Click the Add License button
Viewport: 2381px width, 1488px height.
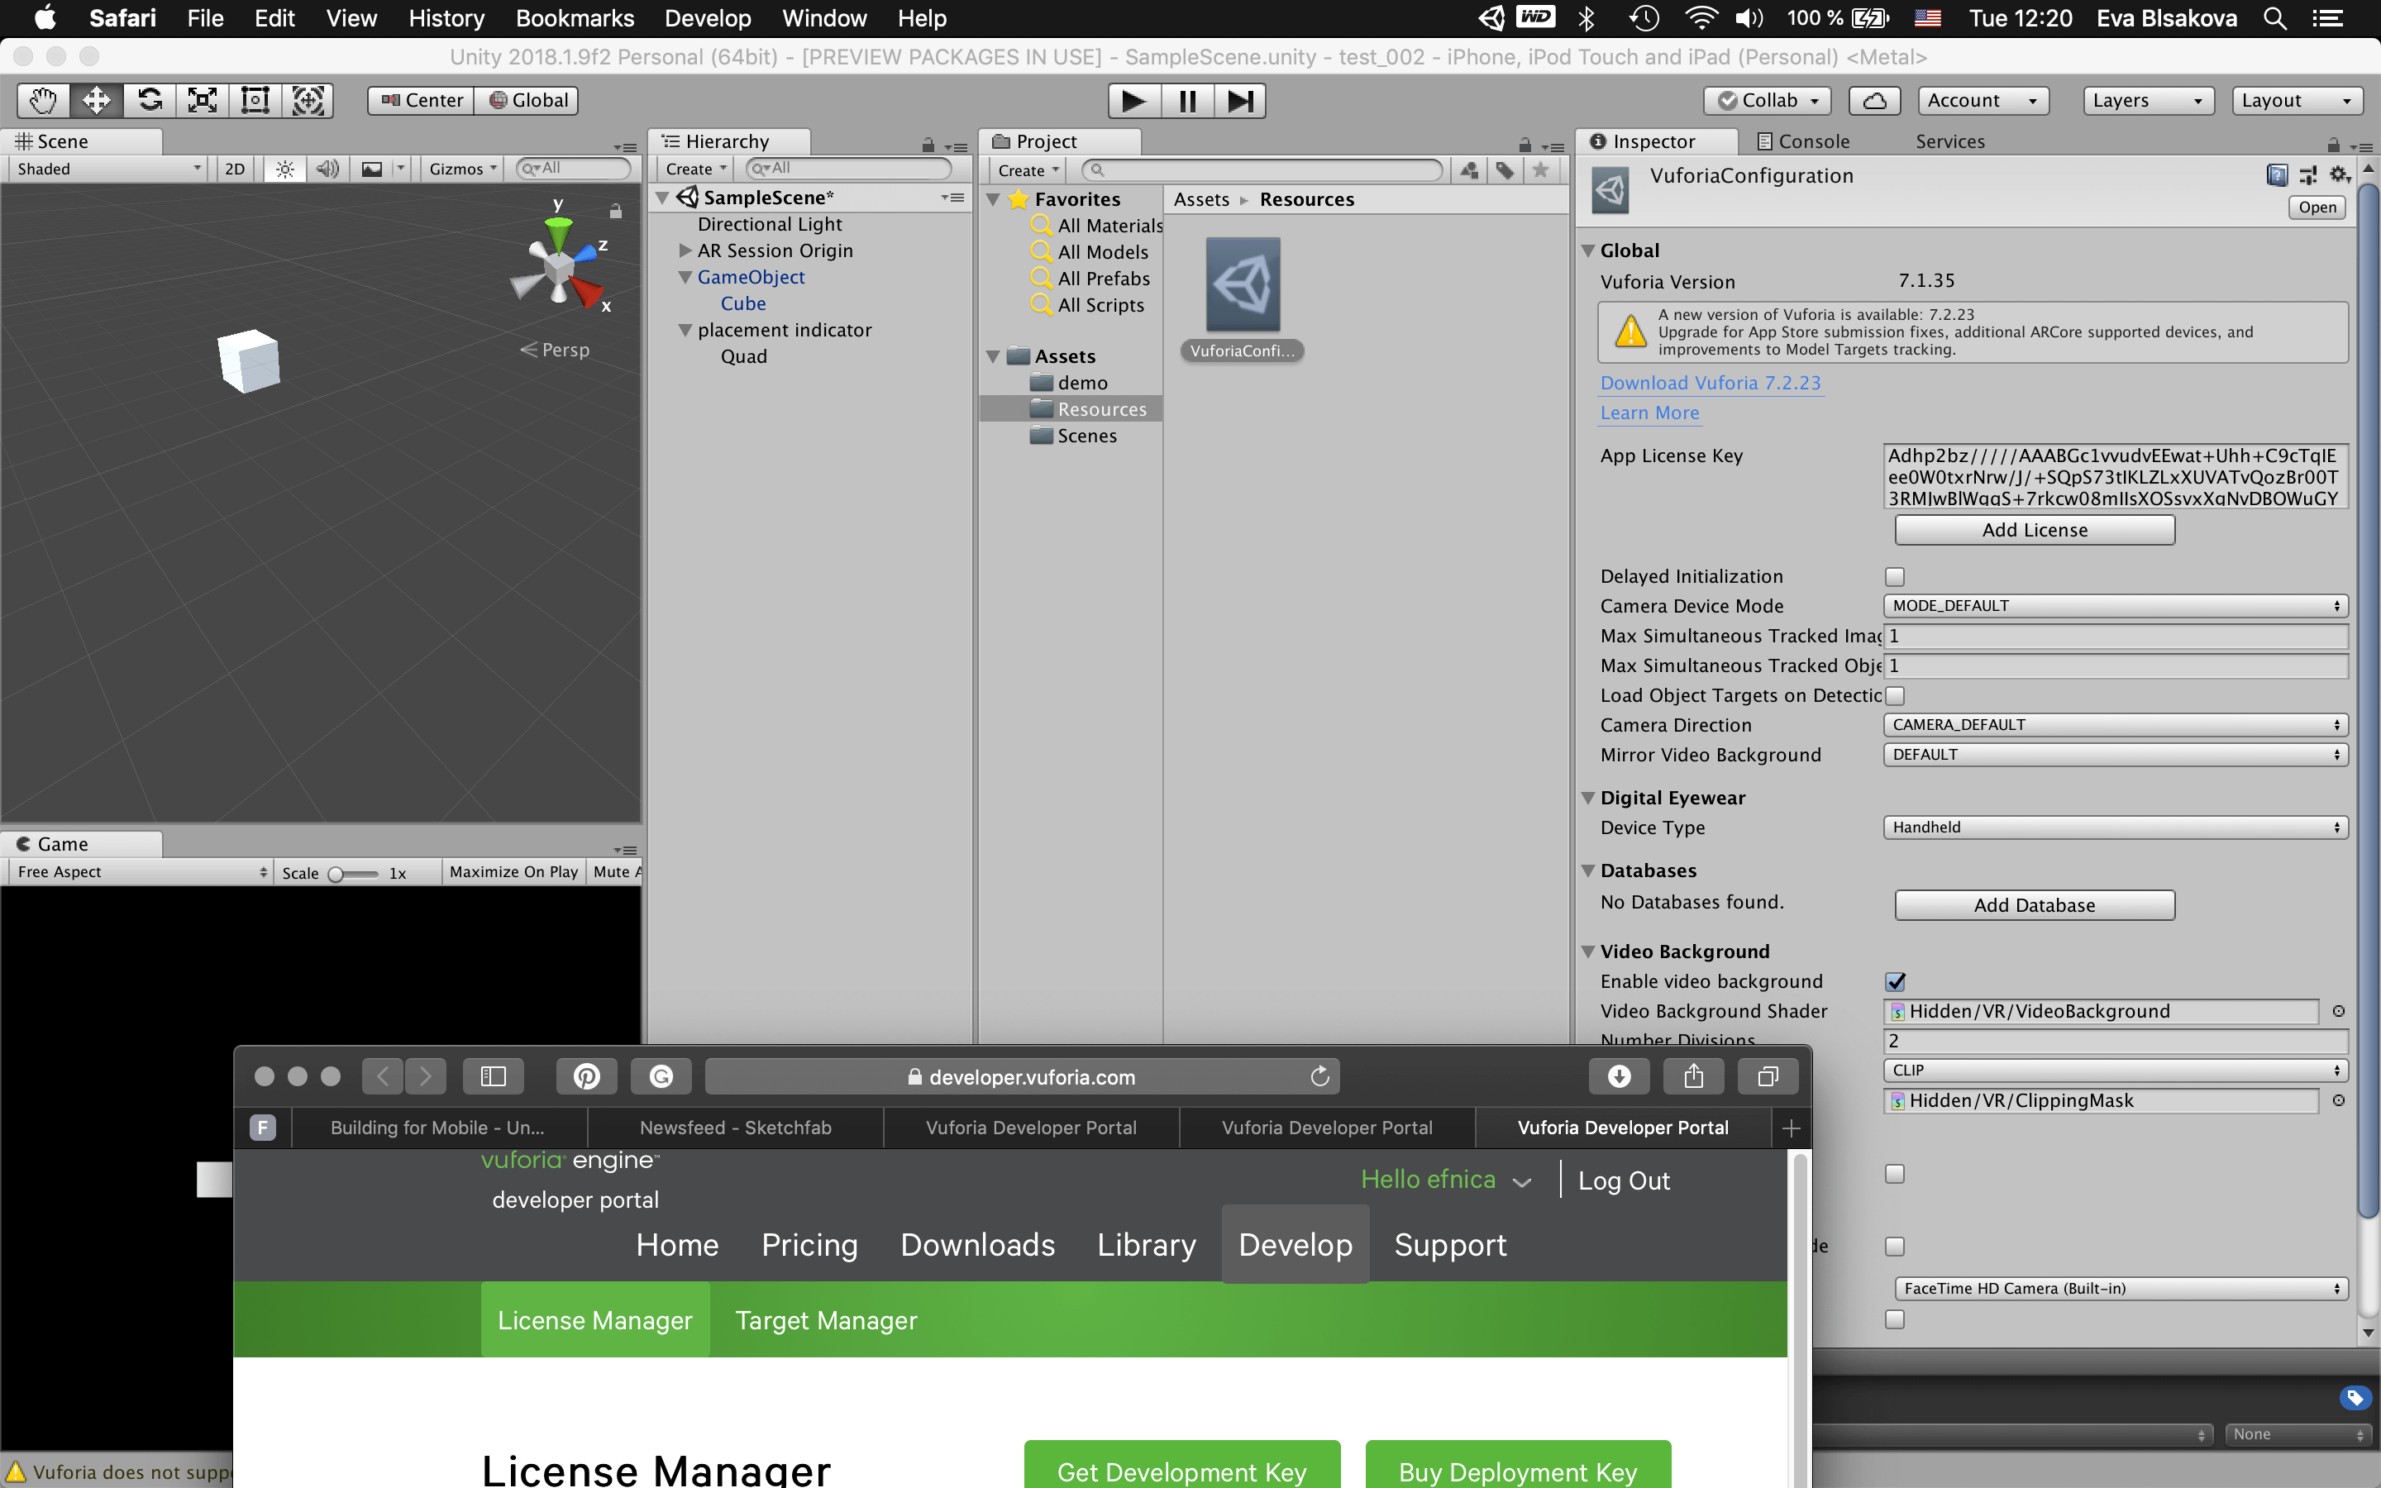2034,531
